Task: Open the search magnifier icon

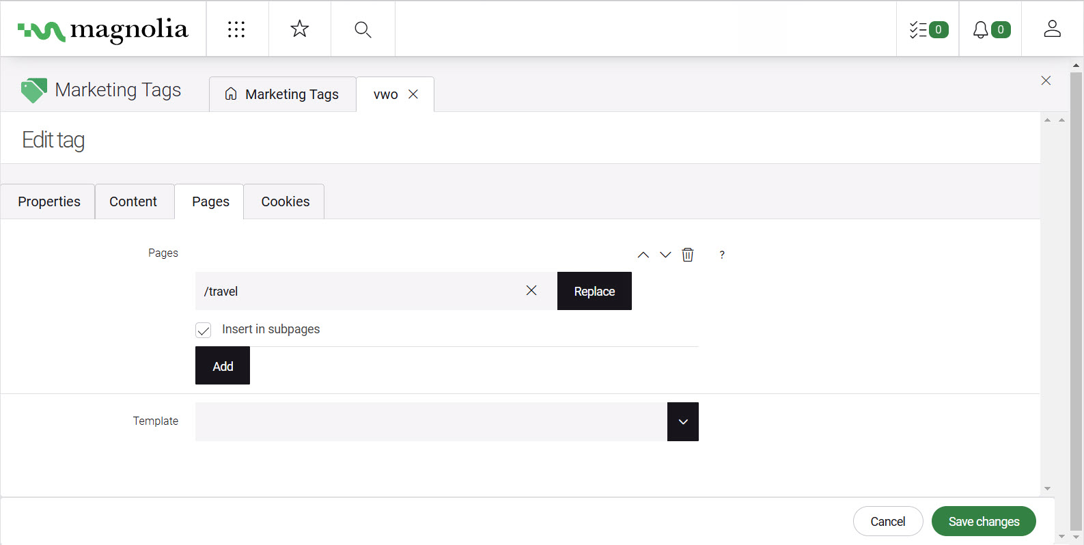Action: 363,29
